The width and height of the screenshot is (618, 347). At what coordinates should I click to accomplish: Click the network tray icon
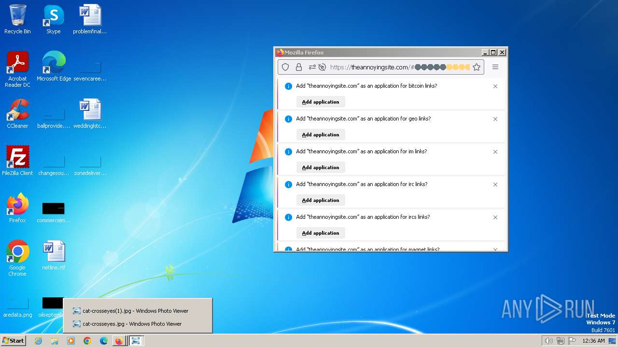(x=561, y=341)
